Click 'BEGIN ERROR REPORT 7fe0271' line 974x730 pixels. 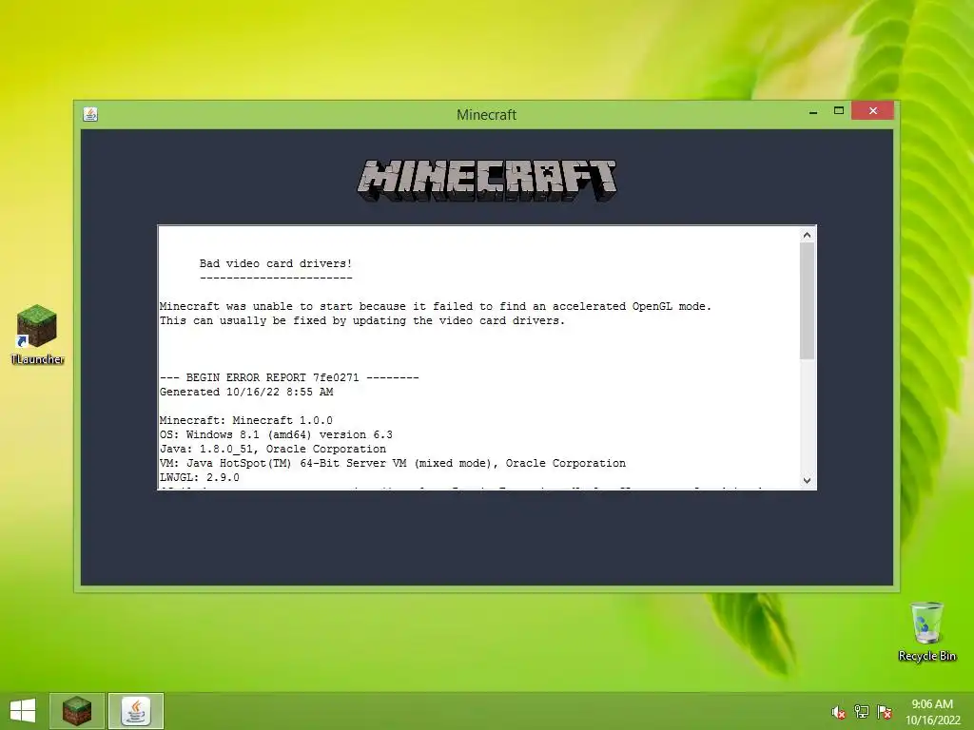pyautogui.click(x=289, y=377)
